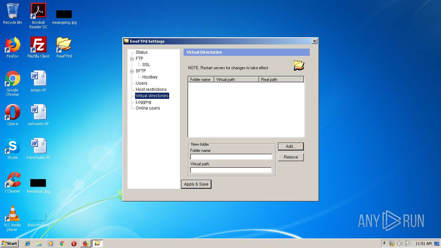The height and width of the screenshot is (248, 441).
Task: Open the Recycle Bin desktop icon
Action: click(x=12, y=14)
